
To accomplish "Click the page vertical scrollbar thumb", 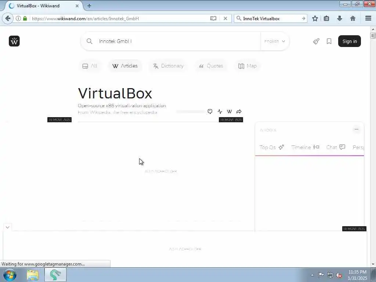I will click(373, 36).
